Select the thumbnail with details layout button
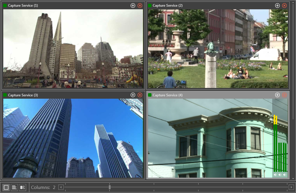The width and height of the screenshot is (296, 193). (23, 187)
